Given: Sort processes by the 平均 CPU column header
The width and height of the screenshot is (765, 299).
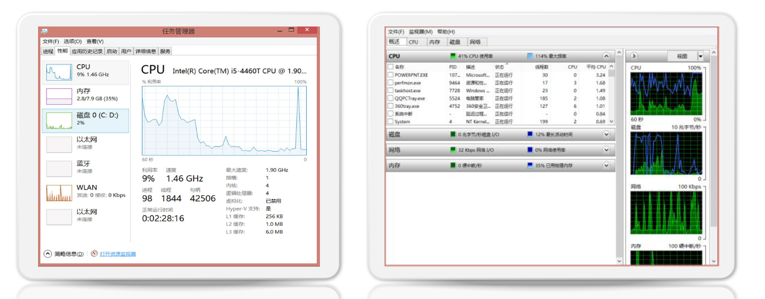Looking at the screenshot, I should (596, 67).
